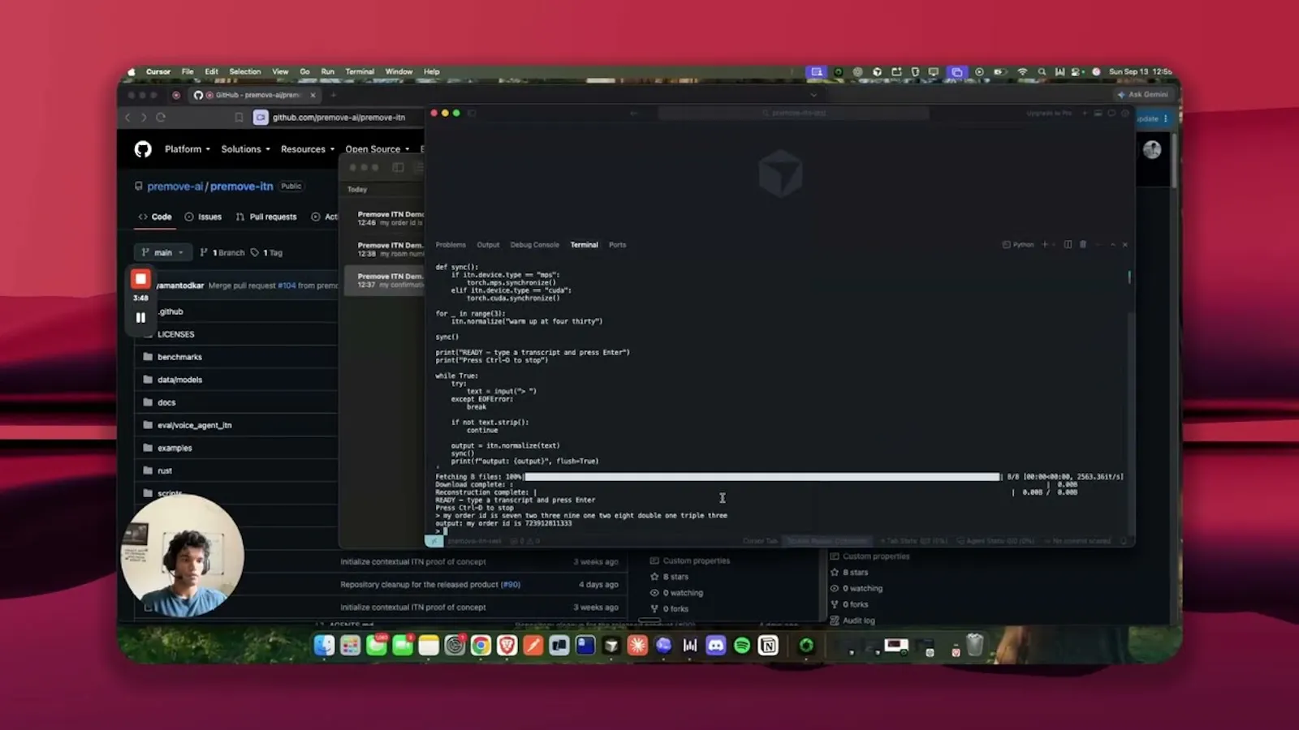Open the main branch selector dropdown
Viewport: 1299px width, 730px height.
163,252
